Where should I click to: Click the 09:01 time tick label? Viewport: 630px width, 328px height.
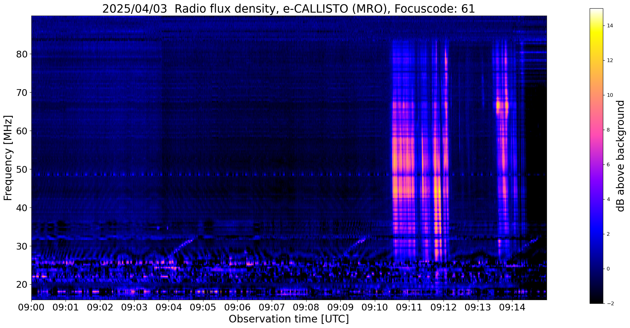coord(66,307)
